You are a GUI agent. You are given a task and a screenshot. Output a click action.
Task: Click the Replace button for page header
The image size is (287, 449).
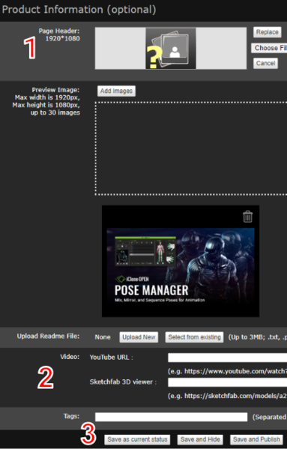click(x=267, y=32)
